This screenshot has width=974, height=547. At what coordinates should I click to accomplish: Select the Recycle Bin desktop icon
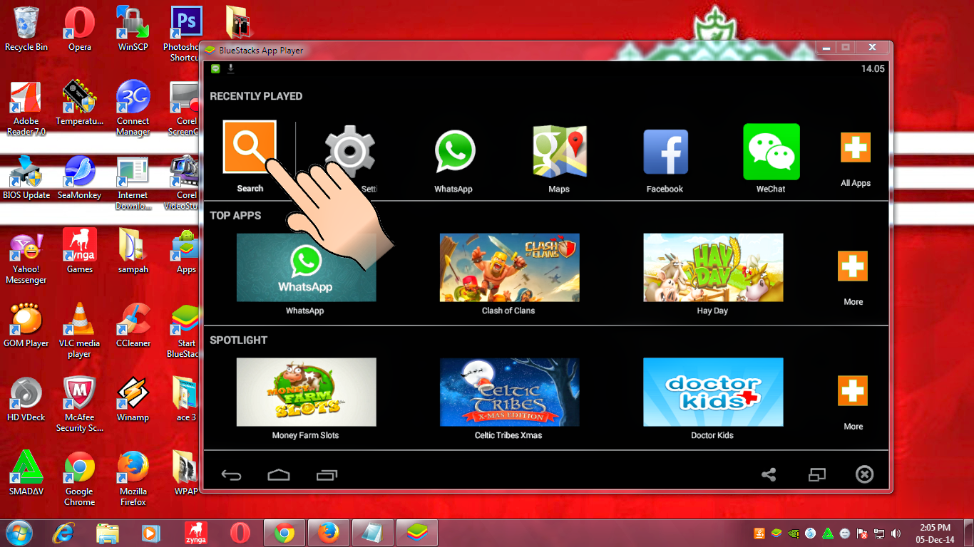point(26,29)
